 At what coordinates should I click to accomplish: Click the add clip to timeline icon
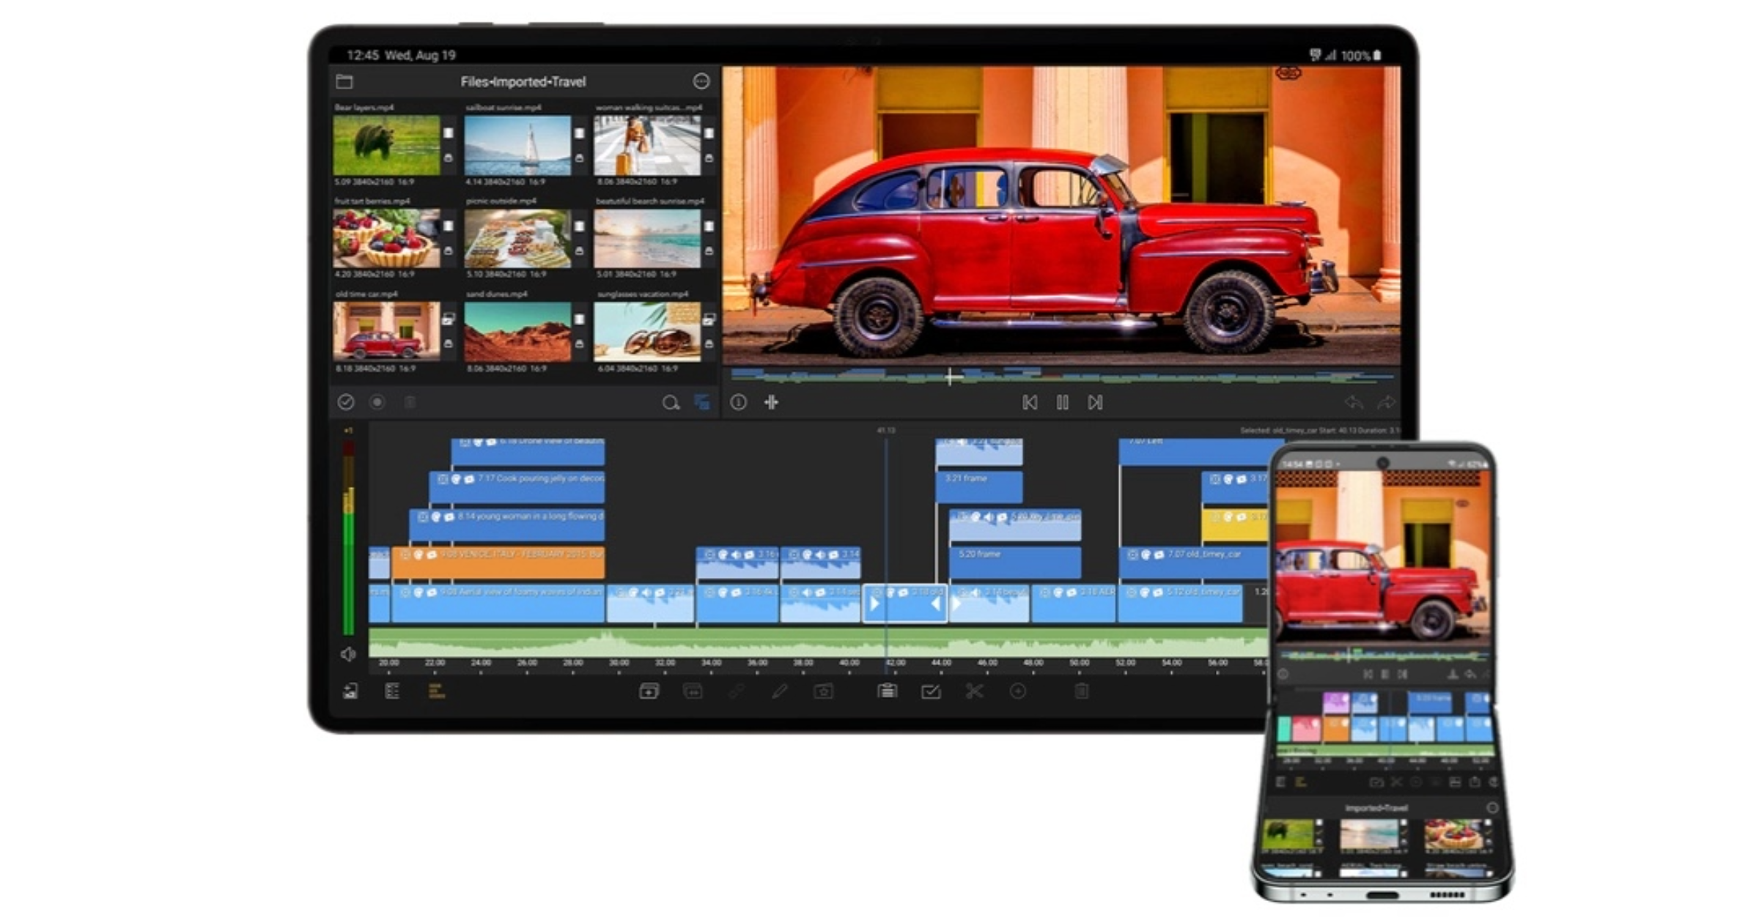pyautogui.click(x=649, y=691)
